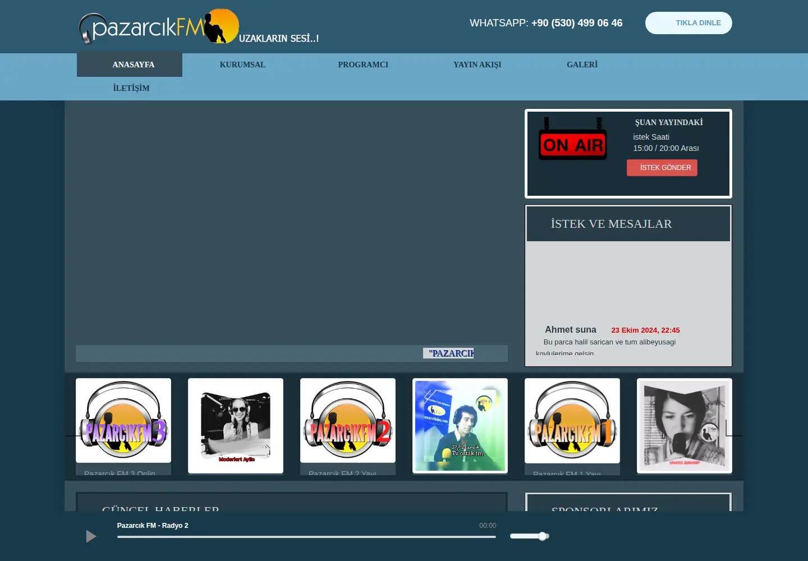Go to the ANASAYFA menu item
The height and width of the screenshot is (561, 808).
tap(130, 65)
